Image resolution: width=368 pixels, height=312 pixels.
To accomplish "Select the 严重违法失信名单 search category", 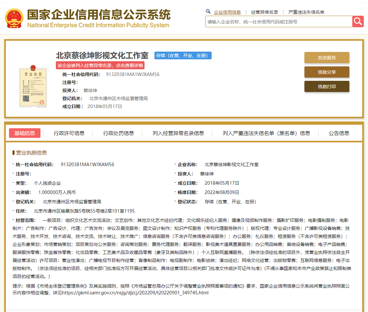I will pyautogui.click(x=306, y=12).
